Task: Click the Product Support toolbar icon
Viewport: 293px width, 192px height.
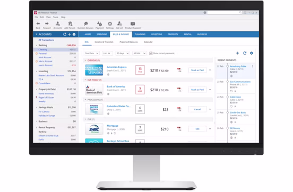Action: point(133,24)
